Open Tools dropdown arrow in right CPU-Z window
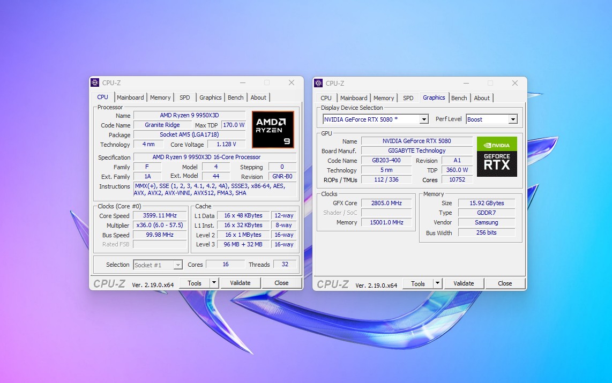Viewport: 612px width, 383px height. tap(437, 283)
